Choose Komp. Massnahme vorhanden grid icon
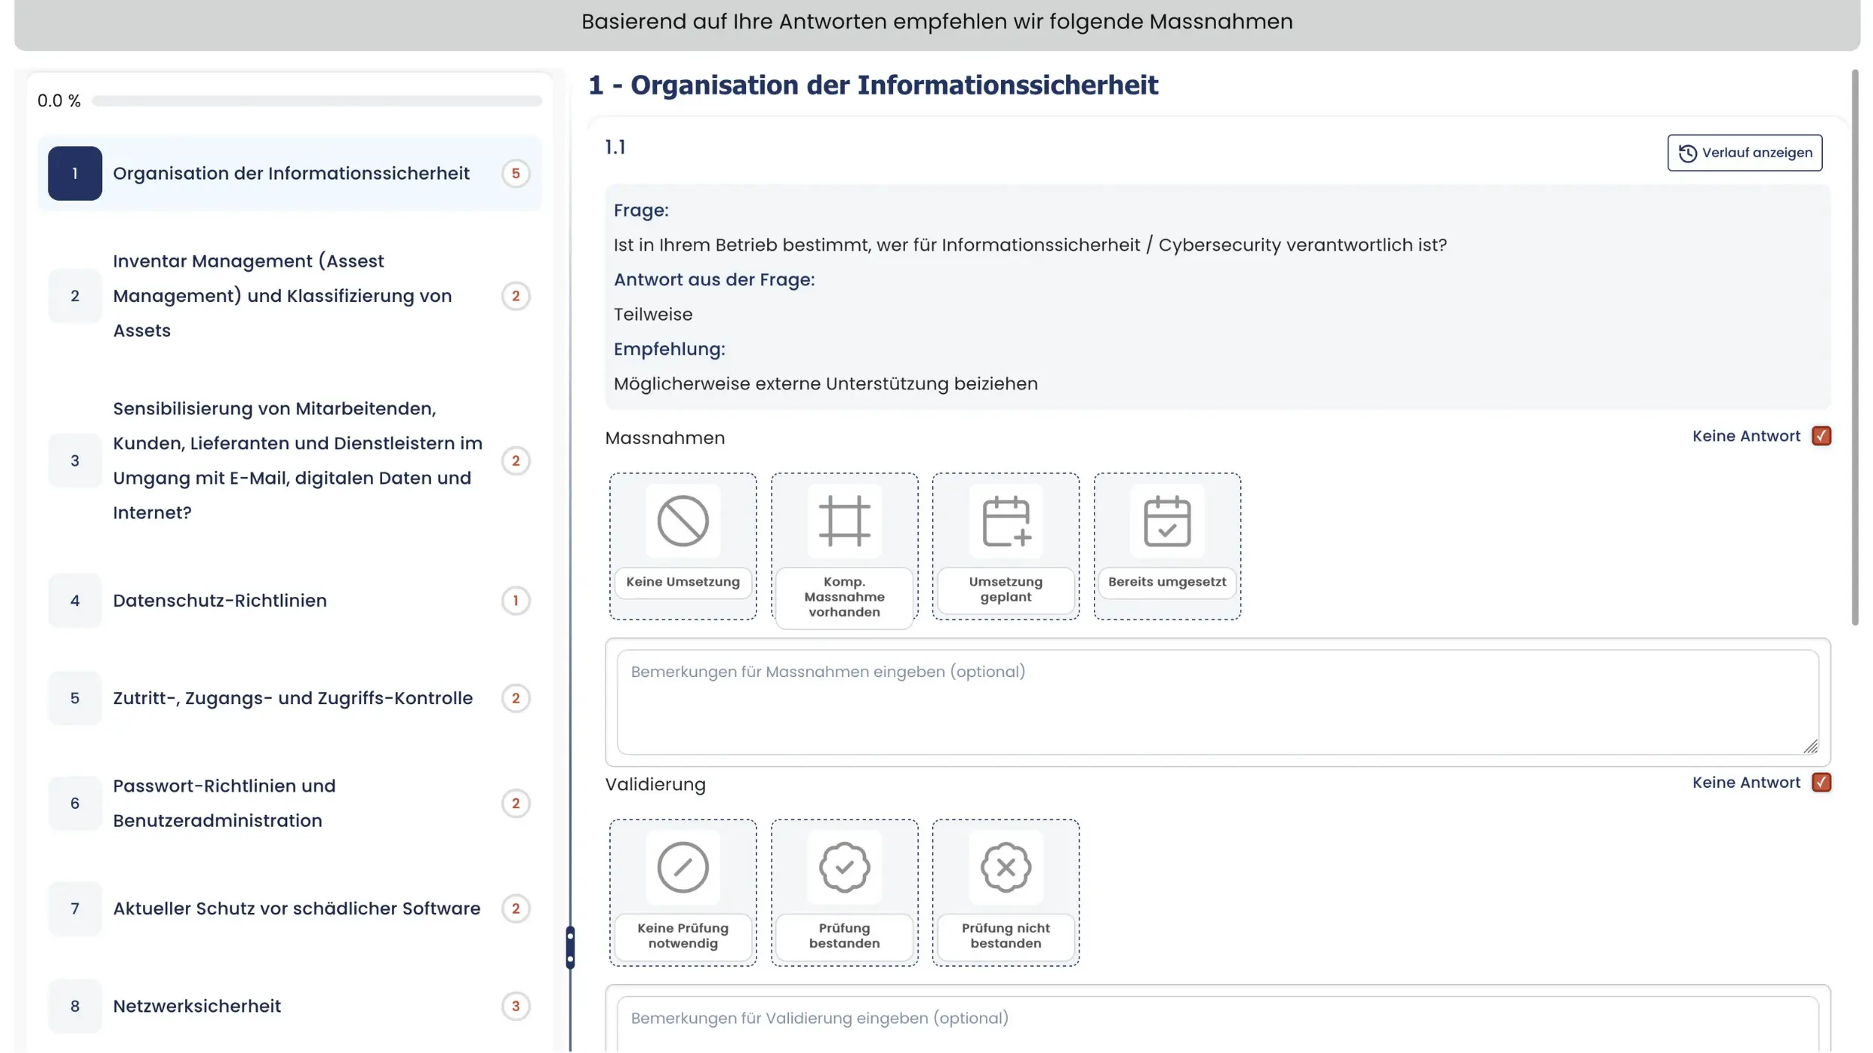 (x=844, y=521)
